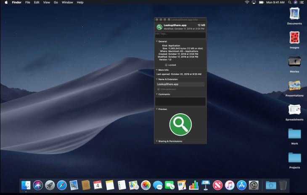Collapse the General section
Viewport: 307px width, 195px height.
[156, 42]
